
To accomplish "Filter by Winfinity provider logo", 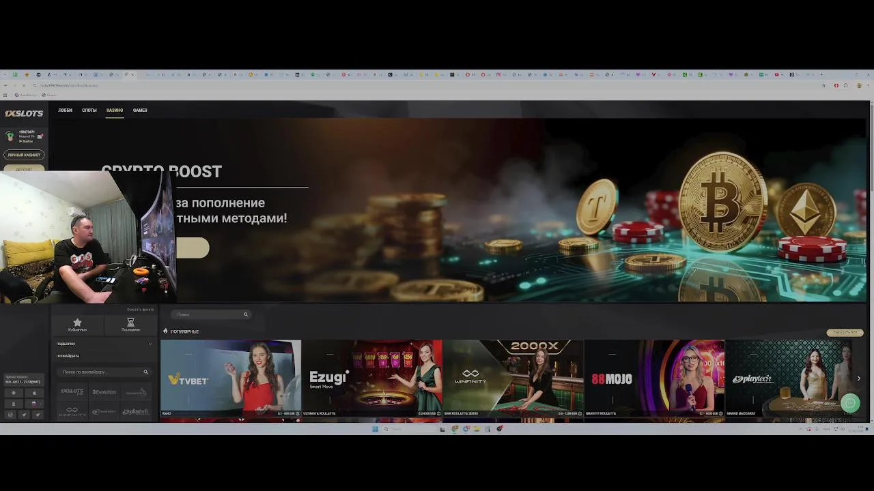I will [x=72, y=411].
